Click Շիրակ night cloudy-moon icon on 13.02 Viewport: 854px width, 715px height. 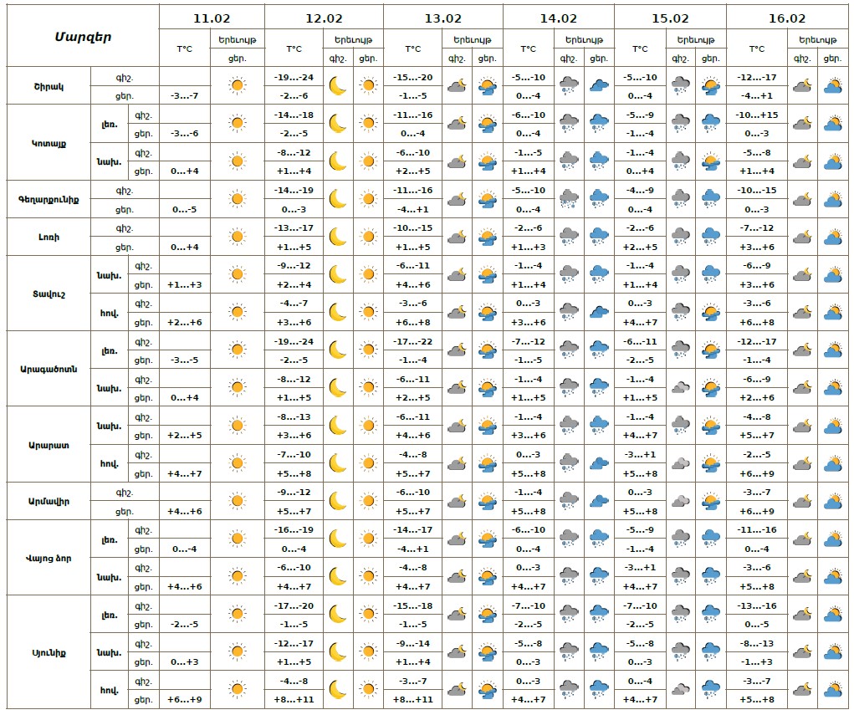(457, 85)
